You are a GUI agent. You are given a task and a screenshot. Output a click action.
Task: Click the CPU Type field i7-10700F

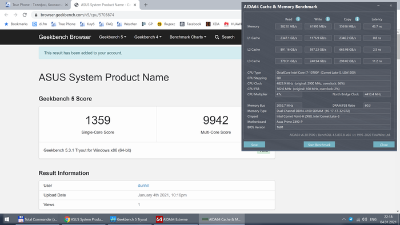(x=333, y=73)
